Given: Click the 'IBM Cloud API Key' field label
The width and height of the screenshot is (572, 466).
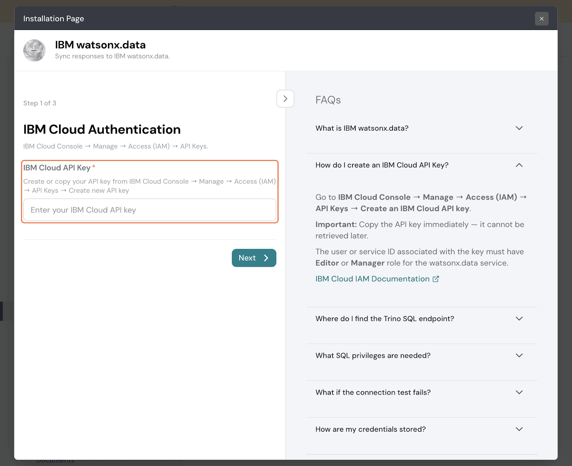Looking at the screenshot, I should click(57, 167).
